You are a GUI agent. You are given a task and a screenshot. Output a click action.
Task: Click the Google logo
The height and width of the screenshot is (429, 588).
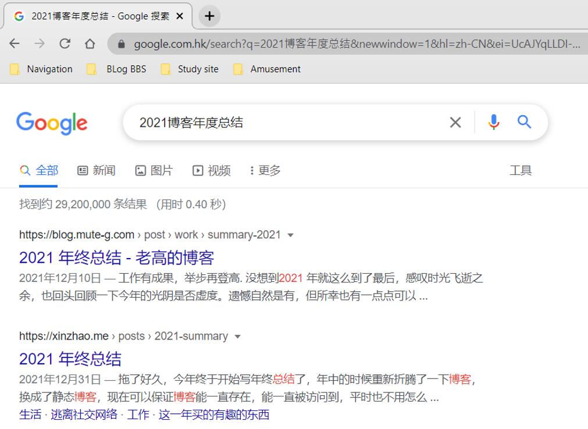pos(52,123)
